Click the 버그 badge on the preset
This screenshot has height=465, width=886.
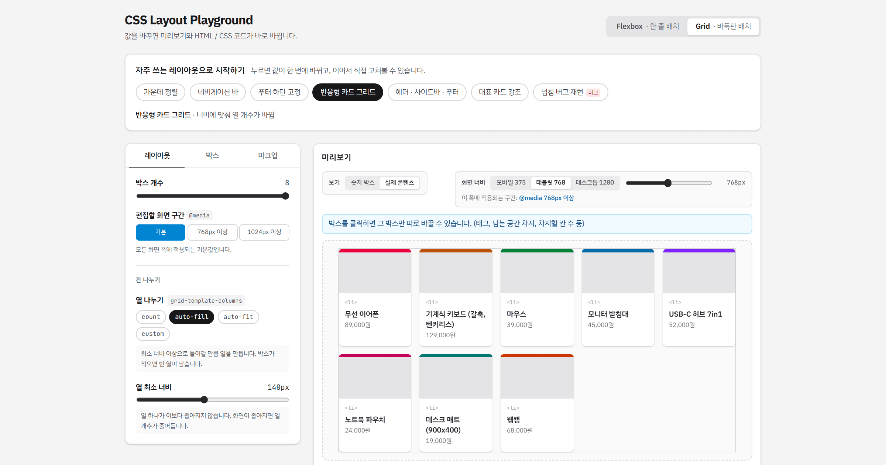(x=593, y=93)
